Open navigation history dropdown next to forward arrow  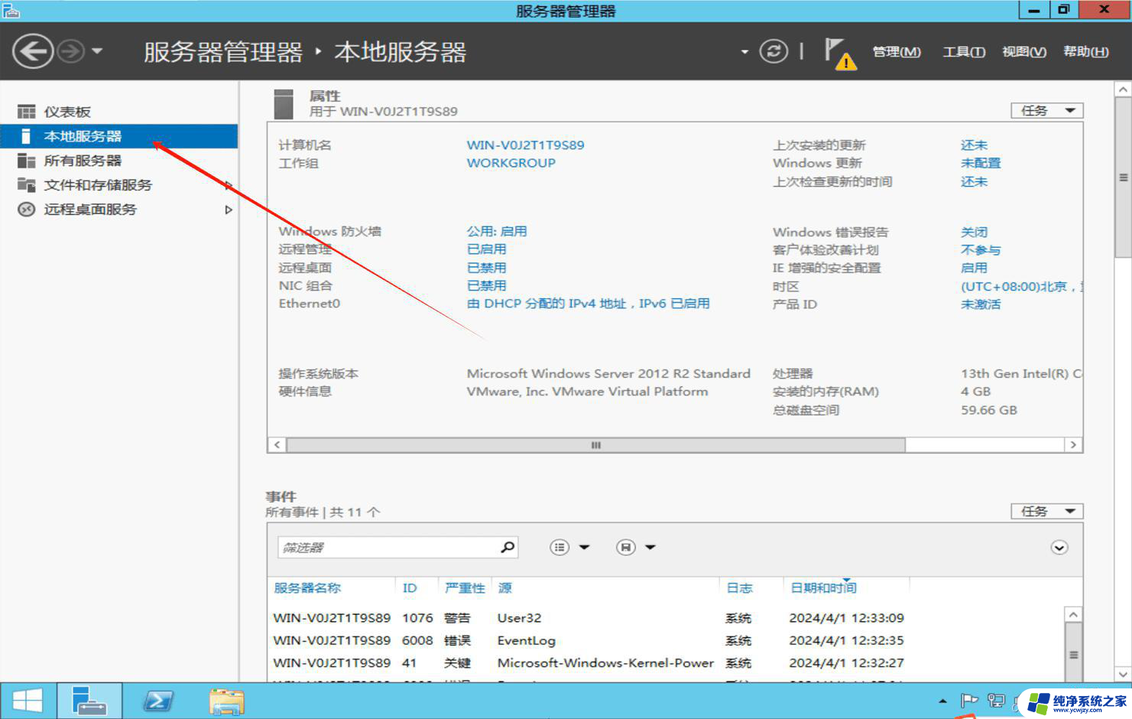click(x=97, y=52)
